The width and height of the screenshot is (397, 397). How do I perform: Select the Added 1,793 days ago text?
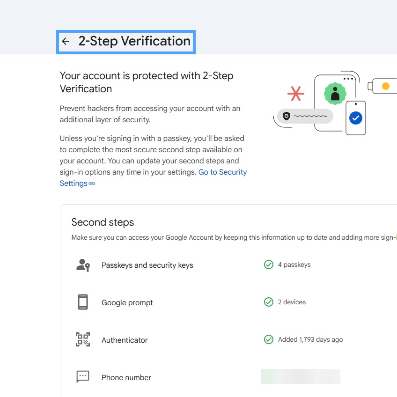click(x=310, y=339)
